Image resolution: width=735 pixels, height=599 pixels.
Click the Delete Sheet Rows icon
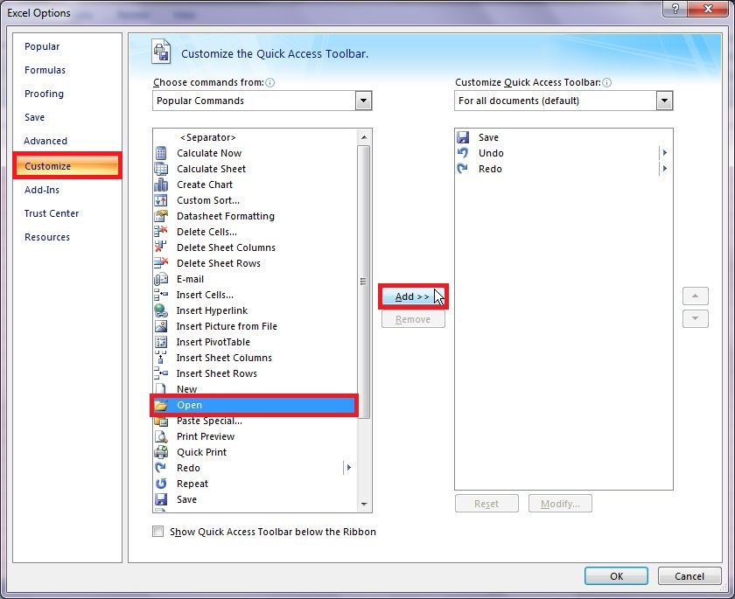161,263
